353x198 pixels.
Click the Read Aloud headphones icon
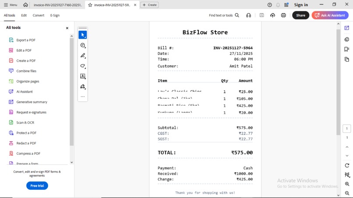[248, 15]
